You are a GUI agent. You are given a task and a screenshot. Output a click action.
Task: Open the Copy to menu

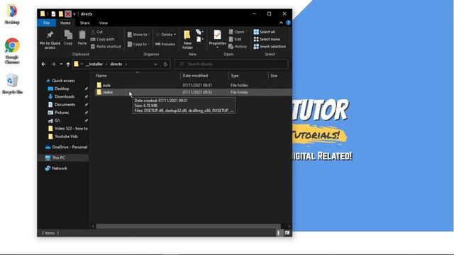(138, 44)
